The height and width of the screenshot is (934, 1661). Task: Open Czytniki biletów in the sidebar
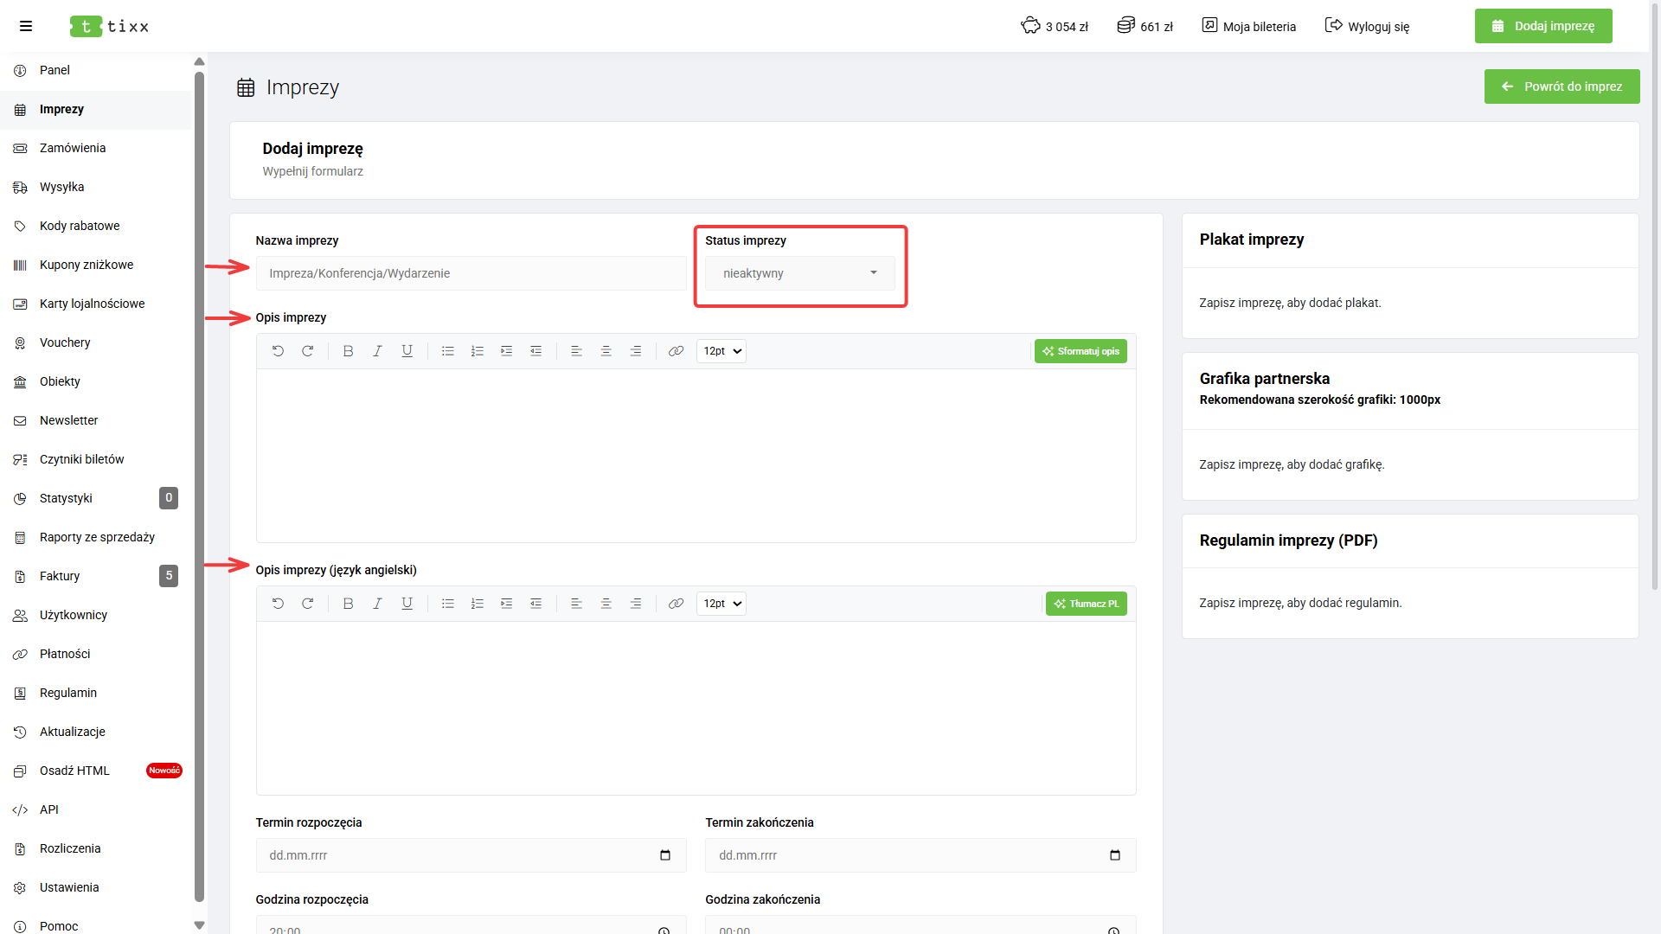click(x=95, y=459)
